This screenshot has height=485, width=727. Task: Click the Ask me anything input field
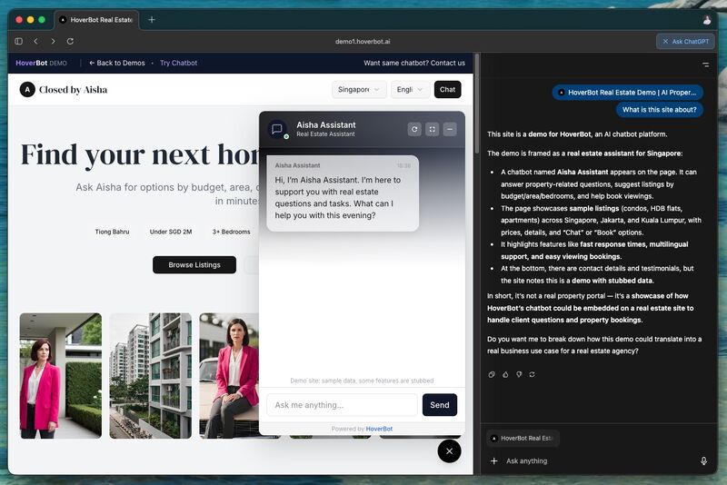(x=343, y=405)
